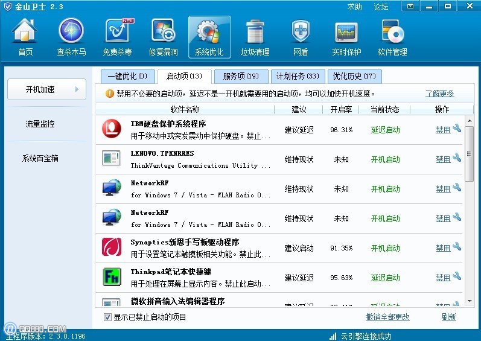The image size is (481, 341).
Task: Click the scrollbar up arrow
Action: click(x=470, y=121)
